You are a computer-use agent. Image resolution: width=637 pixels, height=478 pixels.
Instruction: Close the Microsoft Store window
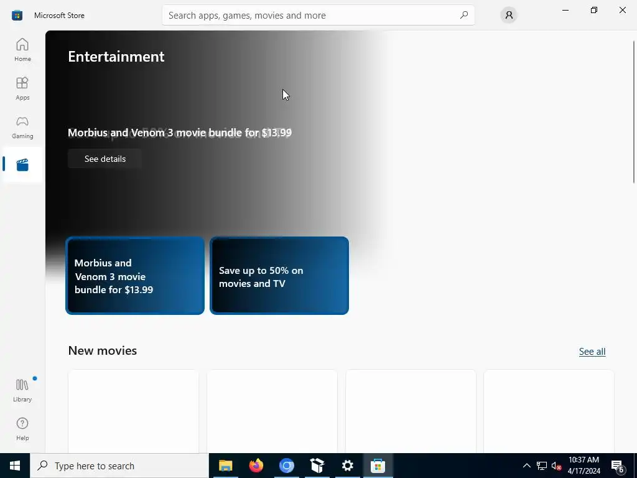pos(622,10)
